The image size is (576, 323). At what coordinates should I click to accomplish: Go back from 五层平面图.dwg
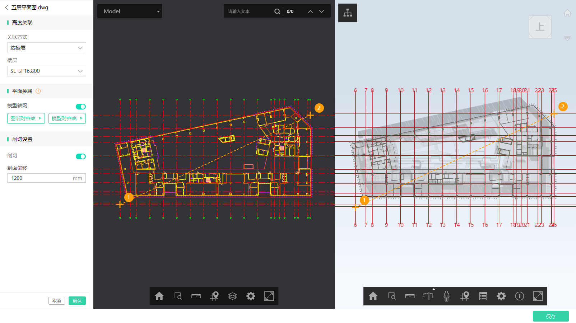(6, 8)
